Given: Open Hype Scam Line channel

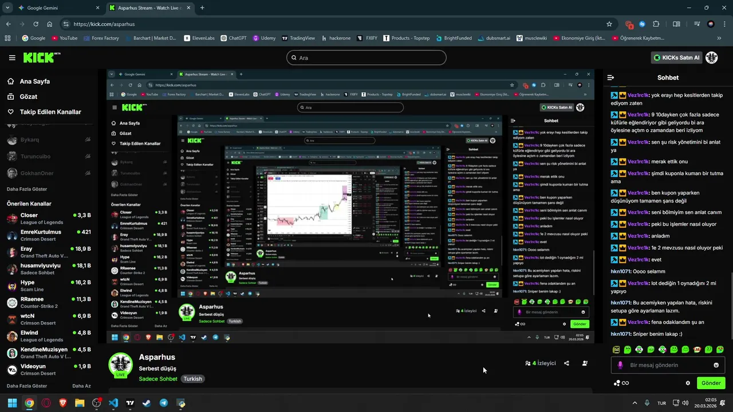Looking at the screenshot, I should tap(49, 286).
